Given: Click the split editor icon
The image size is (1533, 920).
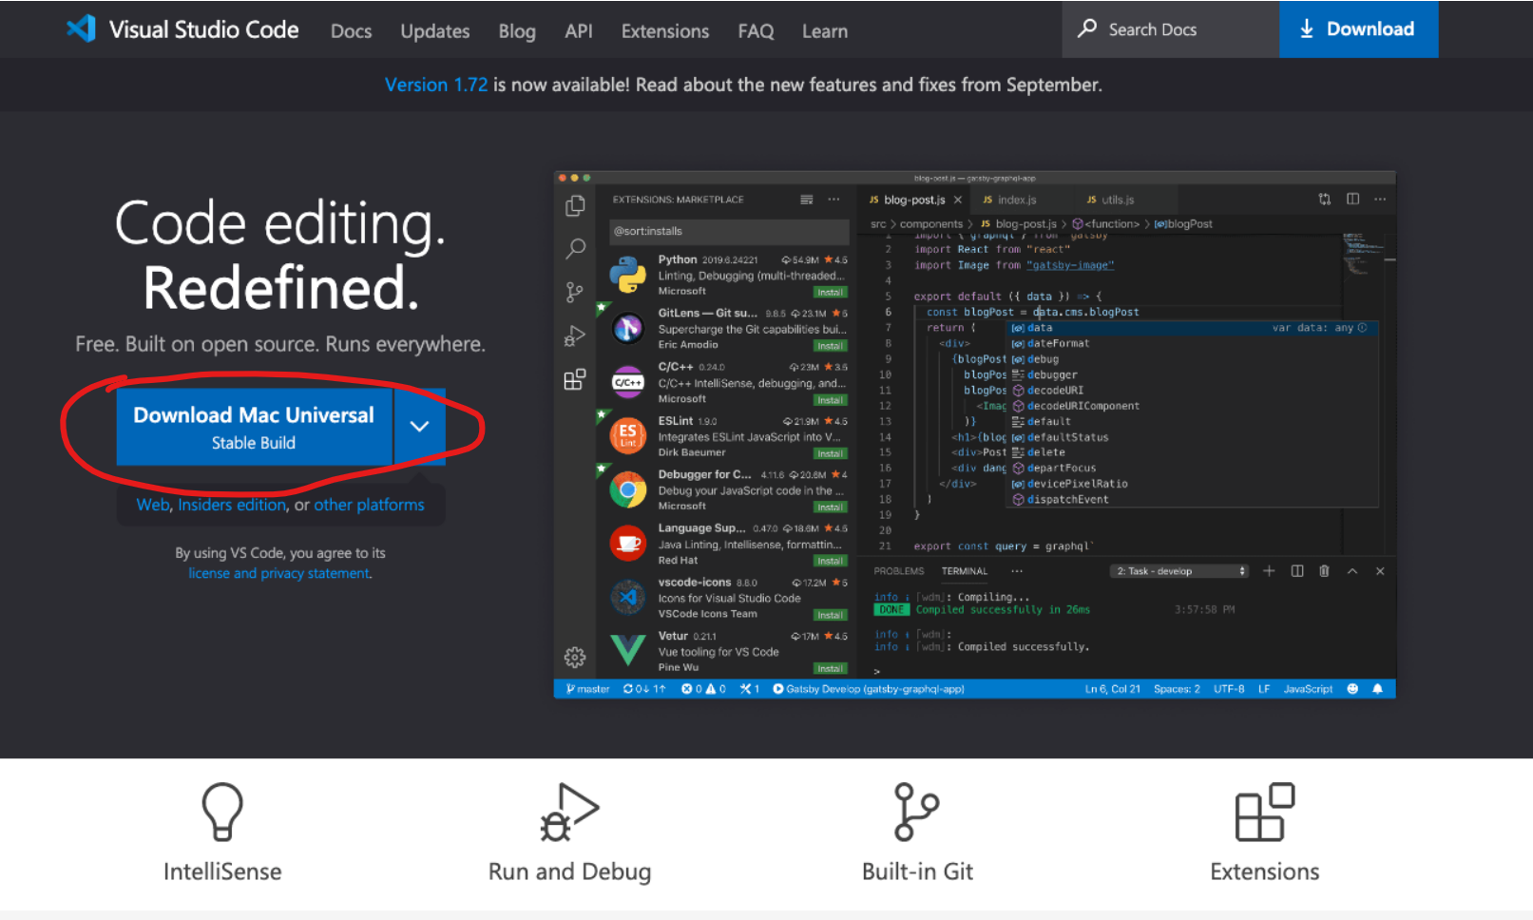Looking at the screenshot, I should click(1352, 200).
